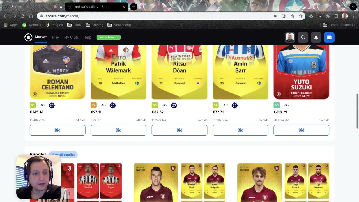
Task: Open the Ping.eu bookmark
Action: [54, 25]
